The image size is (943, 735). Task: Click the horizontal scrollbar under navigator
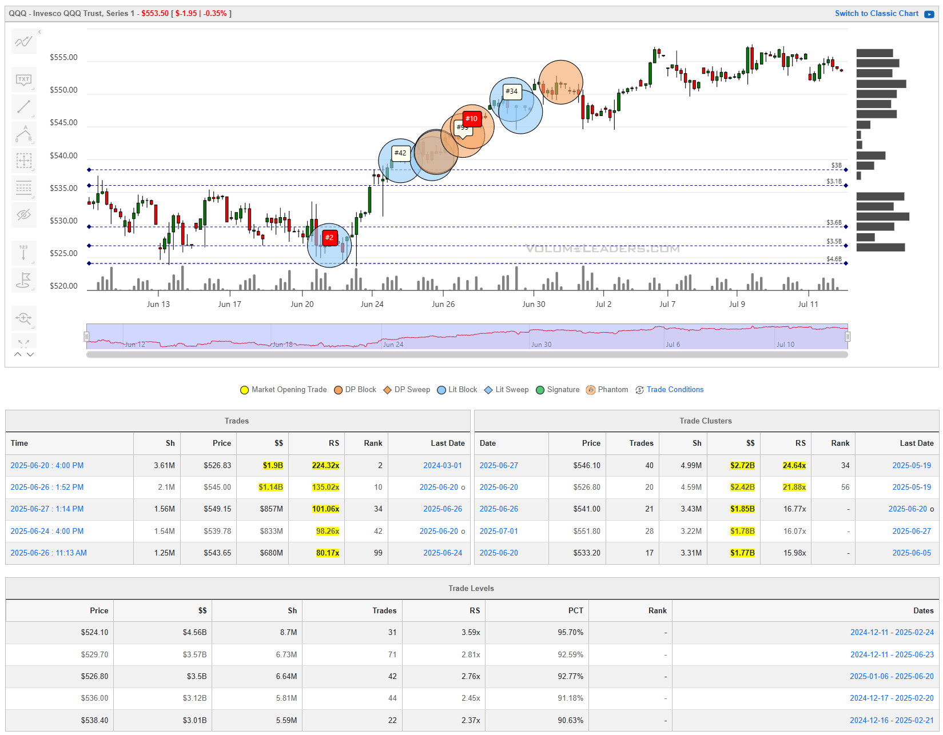point(467,355)
